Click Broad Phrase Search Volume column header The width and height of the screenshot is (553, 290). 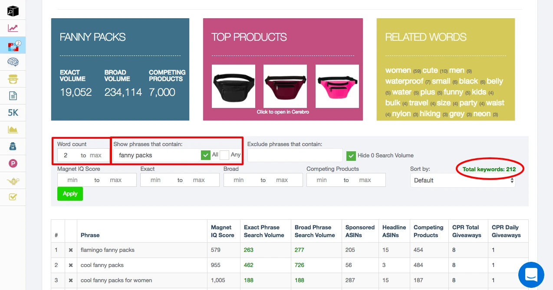[315, 231]
